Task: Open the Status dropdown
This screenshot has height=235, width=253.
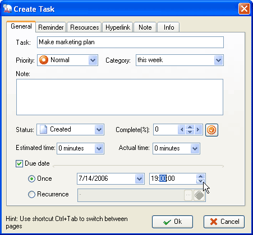Action: pyautogui.click(x=99, y=129)
